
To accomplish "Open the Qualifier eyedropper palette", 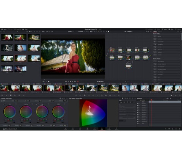I will point(89,95).
